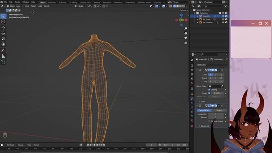Screen dimensions: 272x153
Task: Enable the Optimal Display checkbox
Action: point(209,121)
